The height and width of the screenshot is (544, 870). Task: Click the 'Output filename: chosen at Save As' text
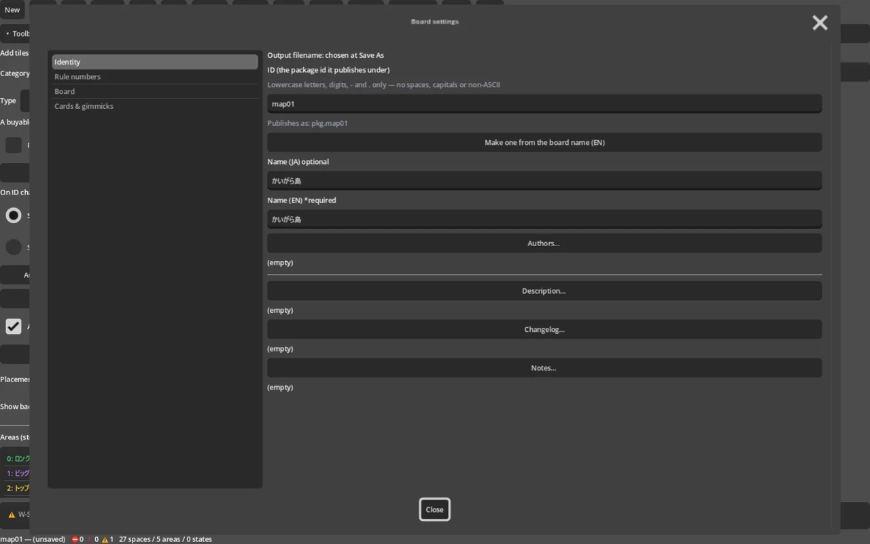click(x=326, y=55)
